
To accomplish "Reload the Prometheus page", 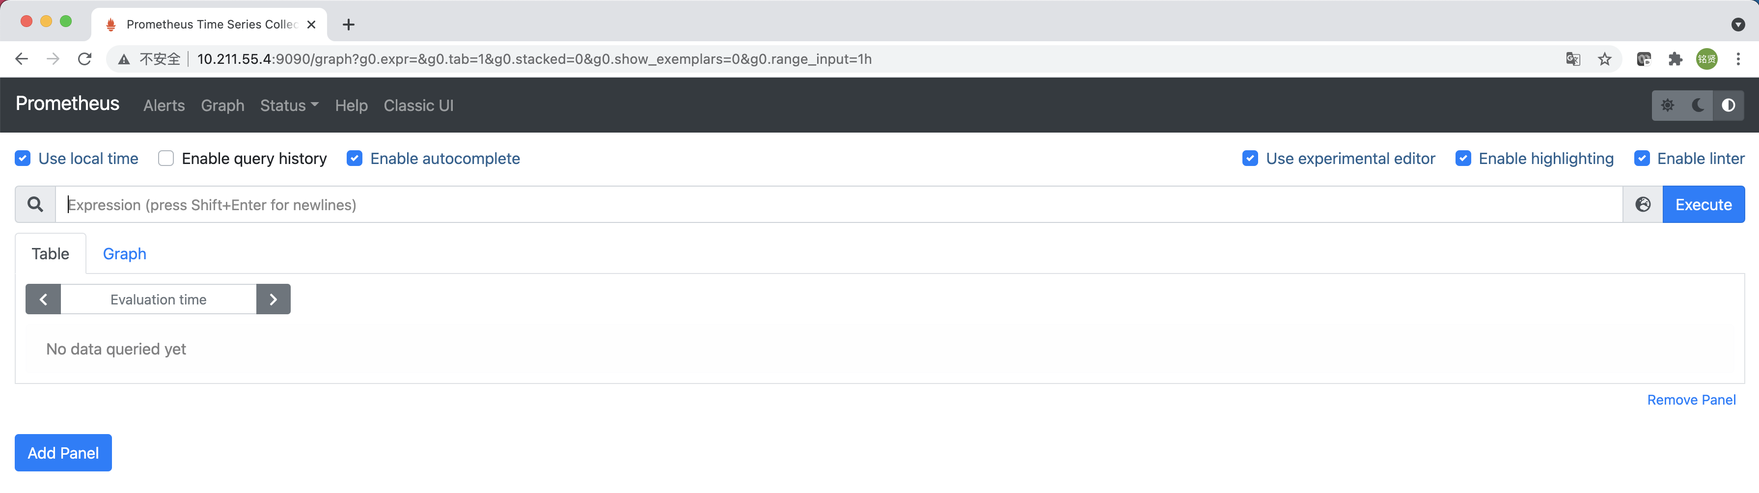I will pyautogui.click(x=84, y=59).
